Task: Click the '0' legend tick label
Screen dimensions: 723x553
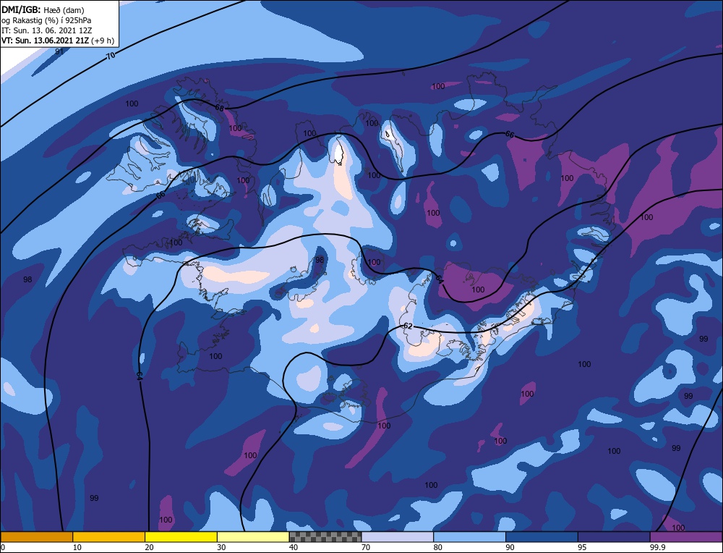Action: 3,547
